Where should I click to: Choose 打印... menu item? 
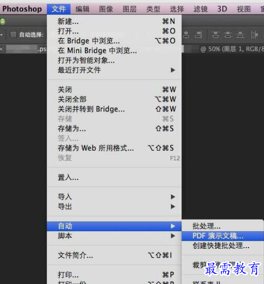[114, 275]
